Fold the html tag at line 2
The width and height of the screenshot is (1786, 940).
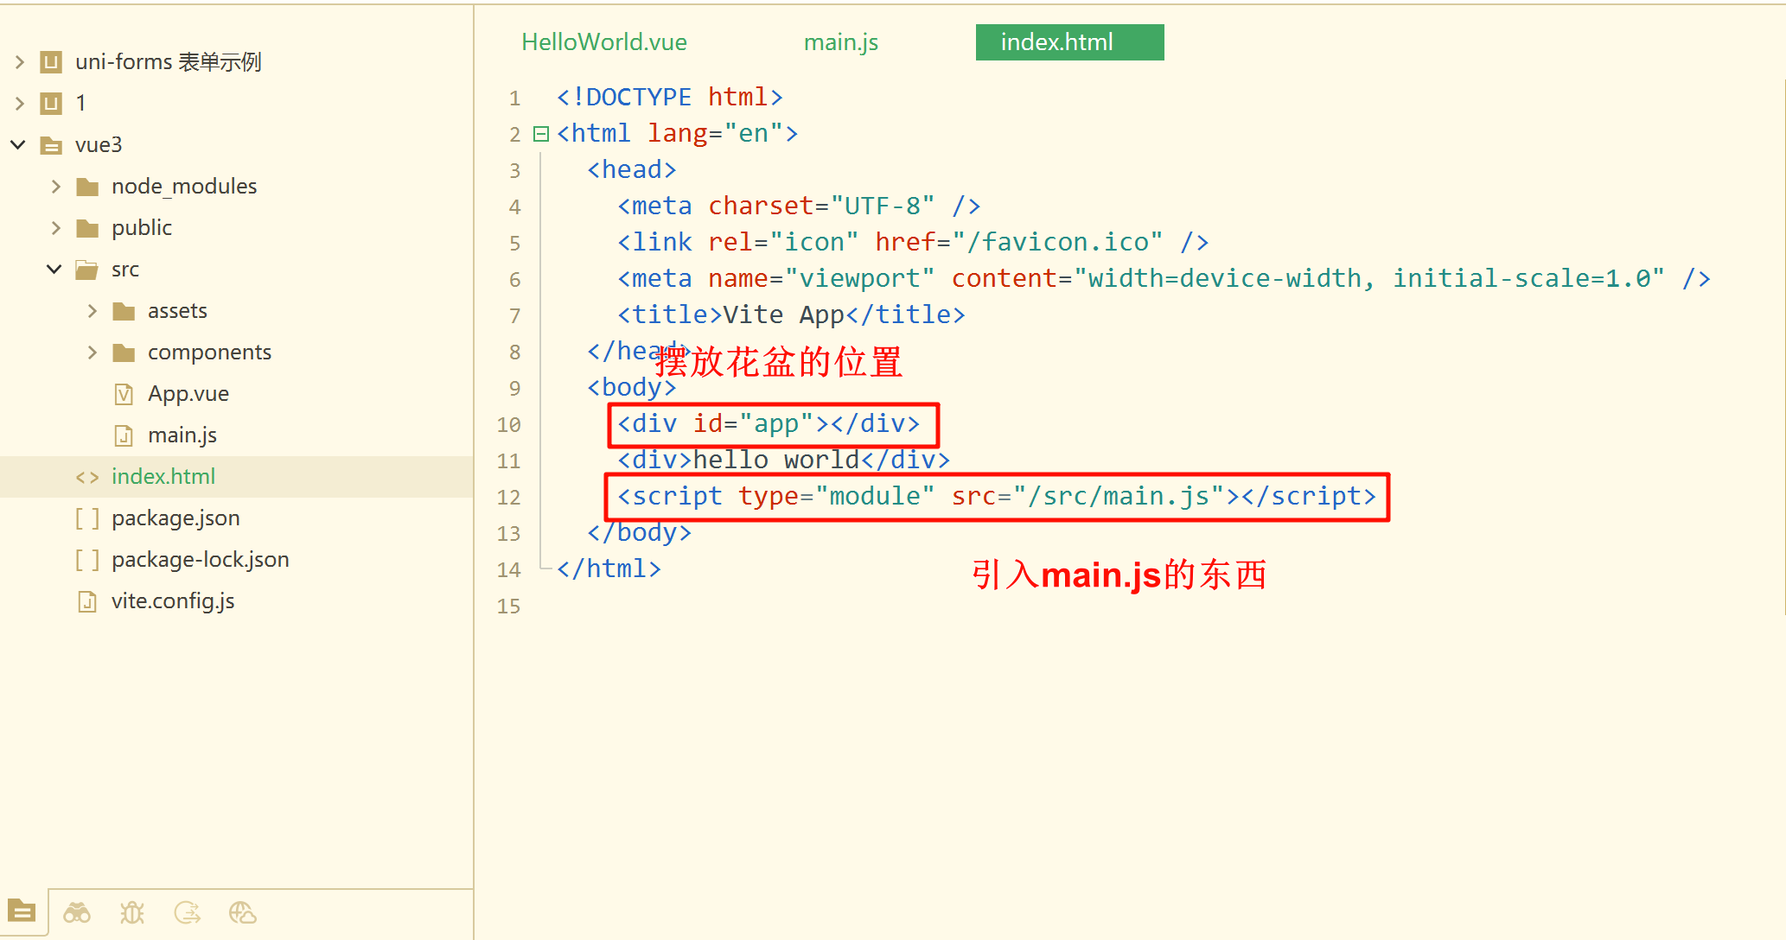point(541,134)
